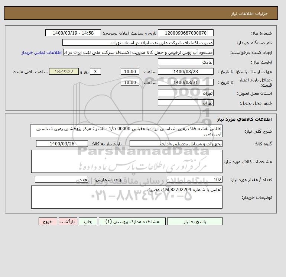Screen dimensions: 286x277
Task: Click the price validity date 1400/03/31
Action: coord(185,82)
